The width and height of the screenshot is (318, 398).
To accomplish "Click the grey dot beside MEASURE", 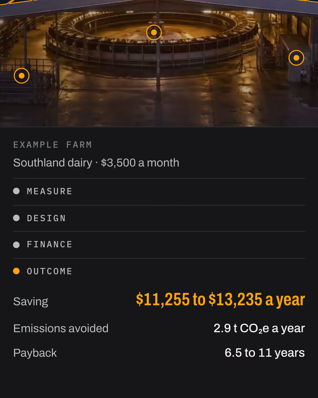I will click(x=16, y=191).
